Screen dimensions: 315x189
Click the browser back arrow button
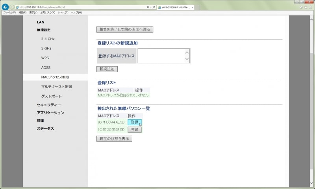pos(6,7)
